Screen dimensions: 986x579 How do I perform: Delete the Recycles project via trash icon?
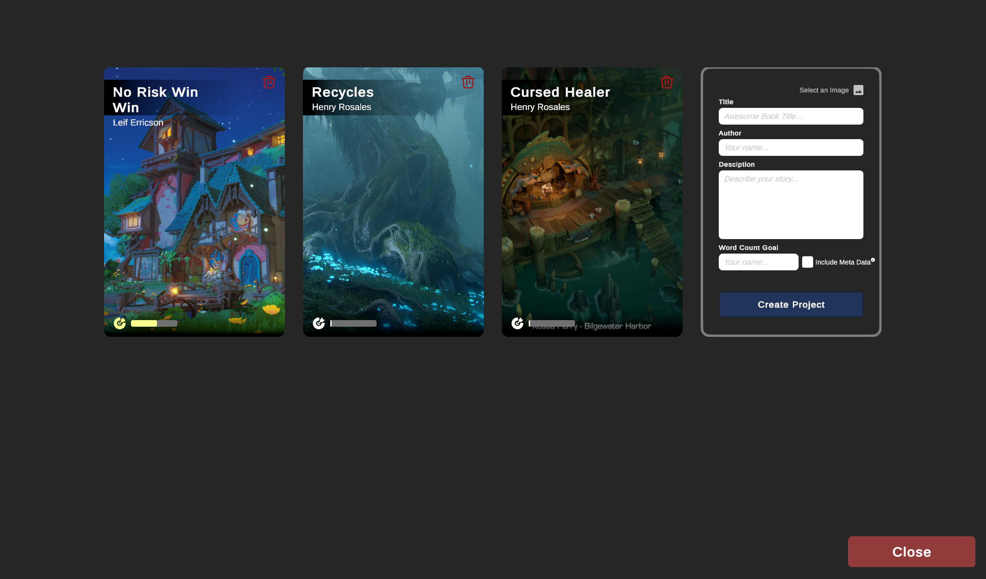[468, 82]
